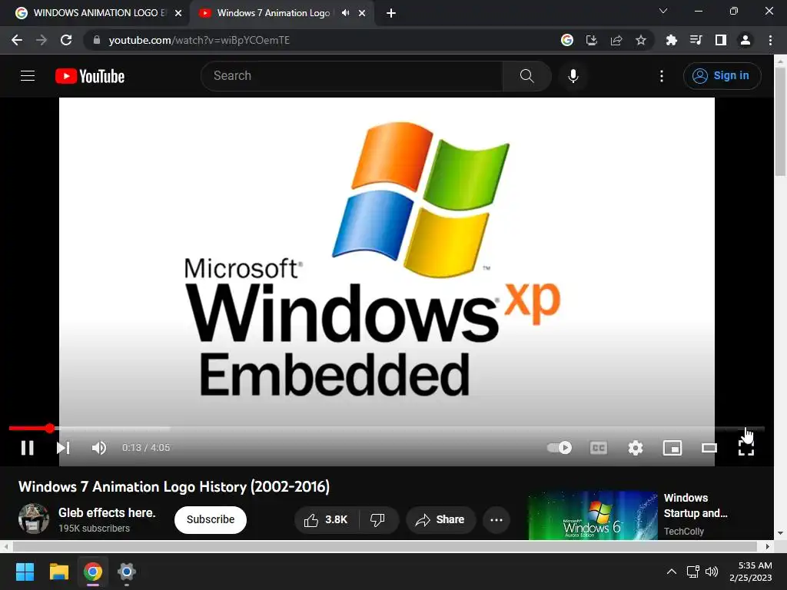
Task: Click the vertical page scrollbar
Action: click(x=780, y=121)
